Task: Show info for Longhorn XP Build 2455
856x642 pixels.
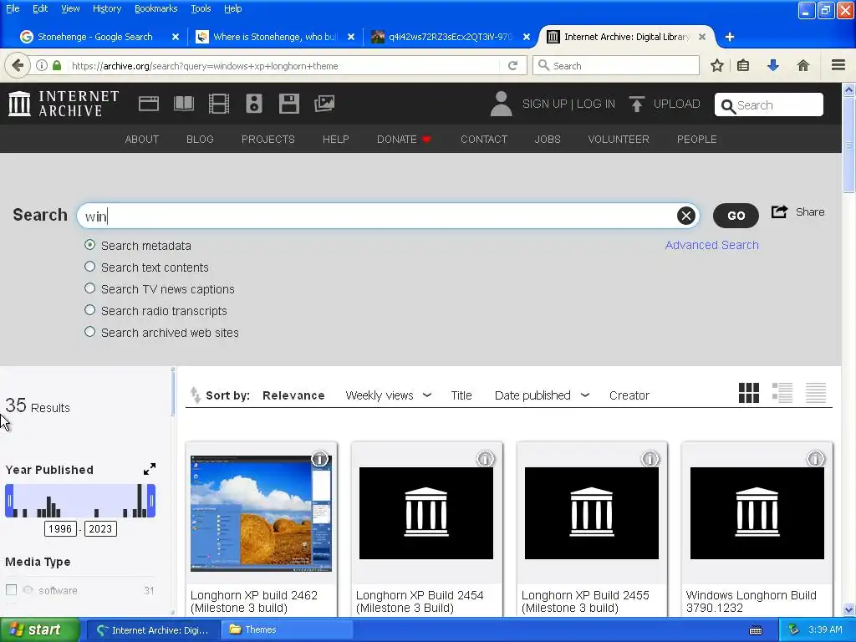Action: point(650,459)
